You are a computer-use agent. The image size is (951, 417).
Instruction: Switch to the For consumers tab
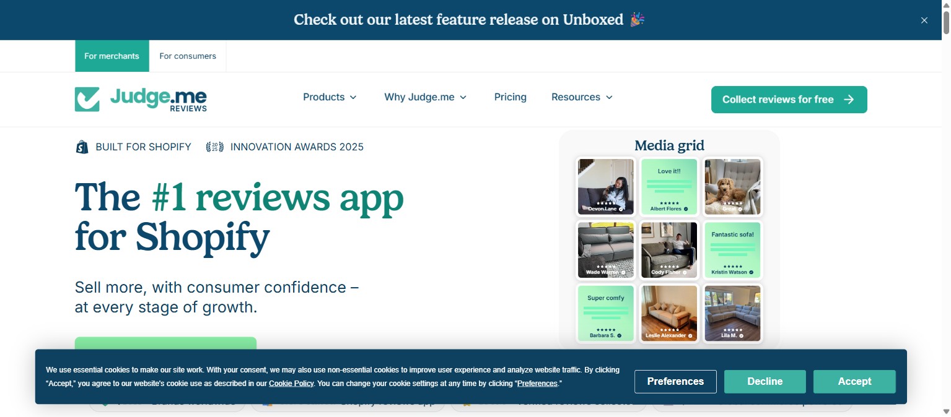[x=188, y=56]
